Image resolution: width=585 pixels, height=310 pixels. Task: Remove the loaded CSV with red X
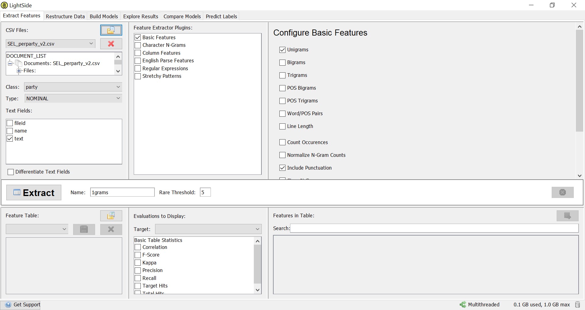[111, 44]
